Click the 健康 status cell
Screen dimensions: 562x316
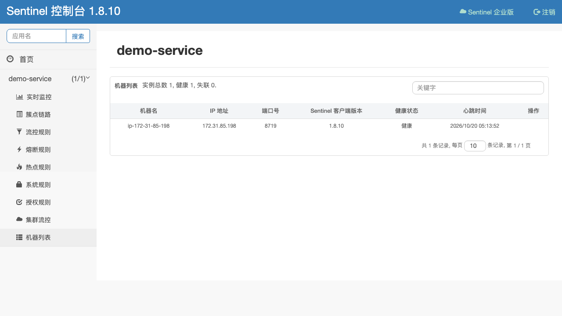407,126
